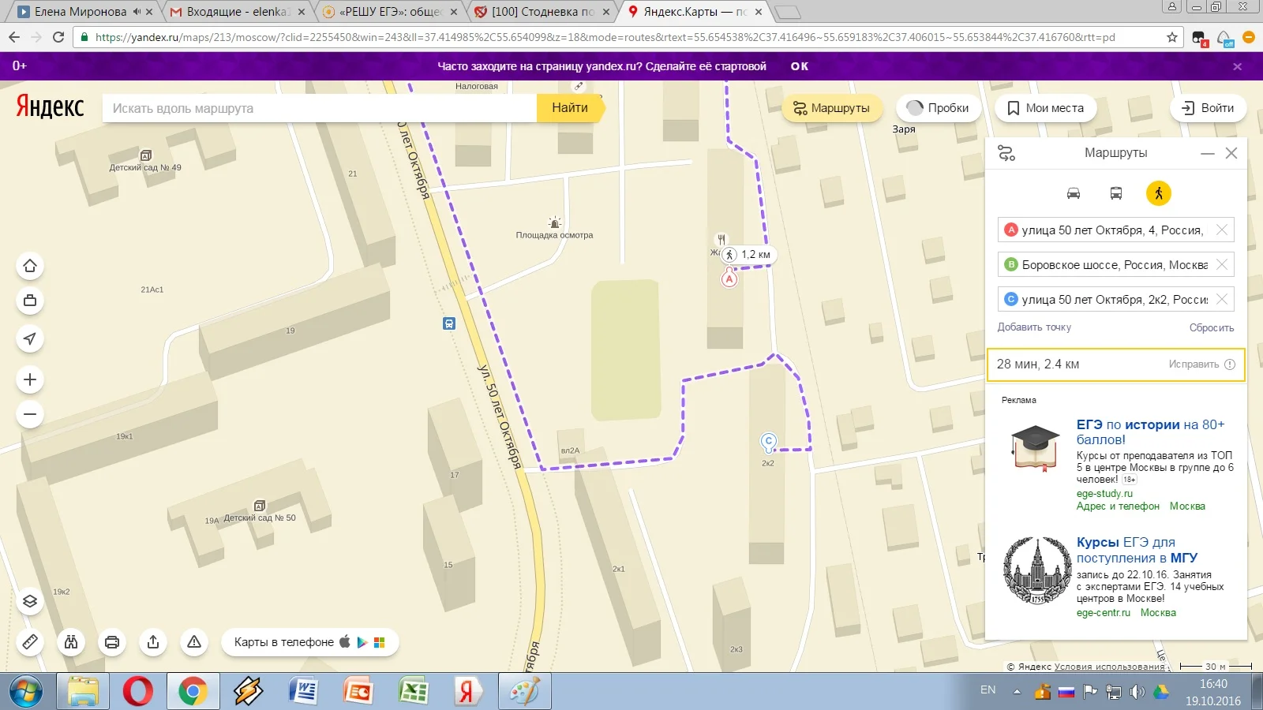Click the graduation cap ad thumbnail
The height and width of the screenshot is (710, 1263).
pyautogui.click(x=1035, y=448)
